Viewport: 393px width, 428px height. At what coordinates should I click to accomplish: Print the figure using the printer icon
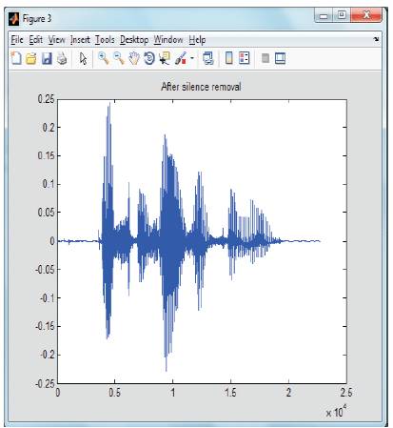coord(62,58)
